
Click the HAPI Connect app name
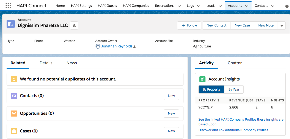pos(31,6)
